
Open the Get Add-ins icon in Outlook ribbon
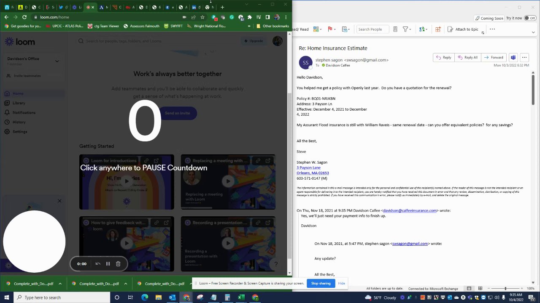tap(438, 29)
